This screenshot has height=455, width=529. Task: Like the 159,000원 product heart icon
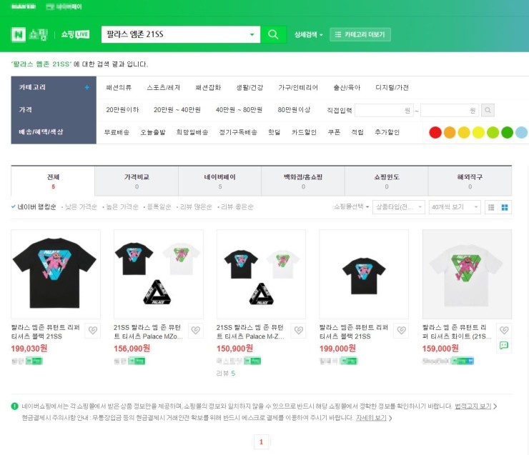(x=504, y=330)
